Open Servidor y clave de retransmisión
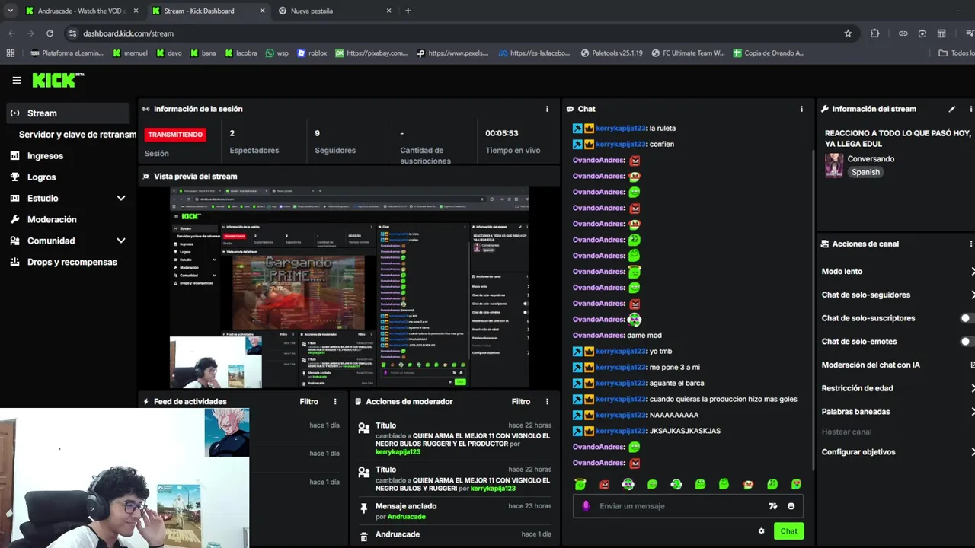The width and height of the screenshot is (975, 548). [x=77, y=134]
